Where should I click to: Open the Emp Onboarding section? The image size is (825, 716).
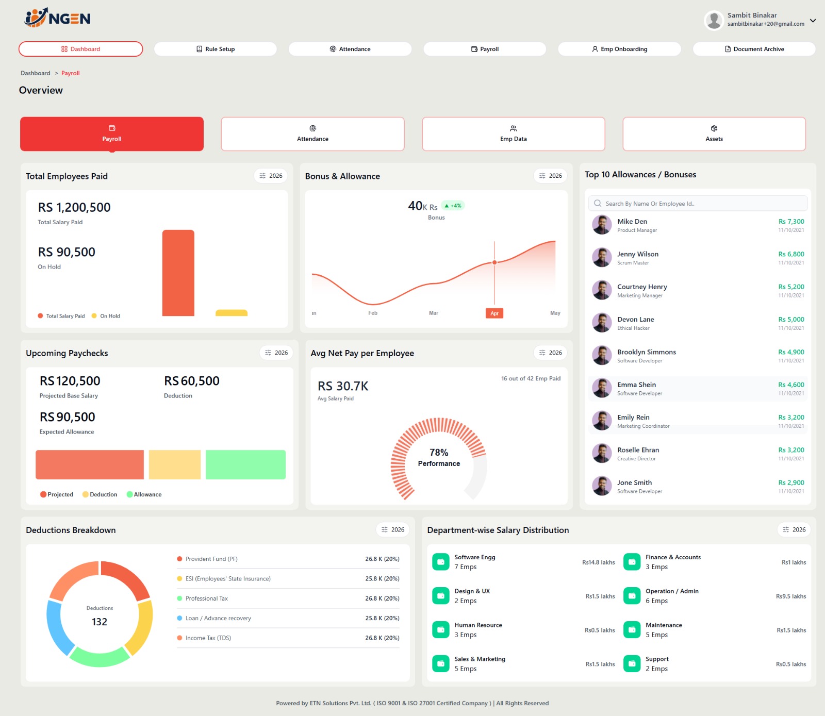pos(619,49)
